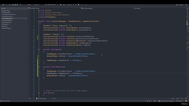Image resolution: width=189 pixels, height=106 pixels.
Task: Collapse the using directives region
Action: point(39,11)
